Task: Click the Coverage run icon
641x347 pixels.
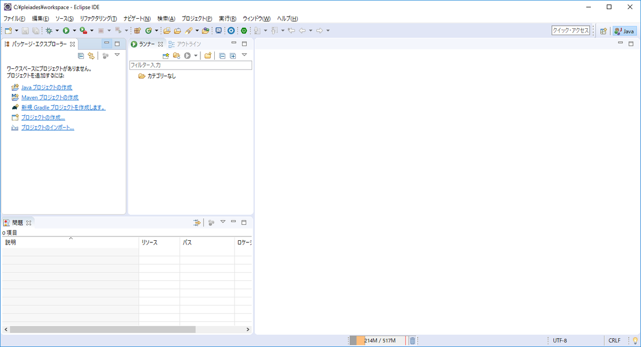Action: point(83,30)
